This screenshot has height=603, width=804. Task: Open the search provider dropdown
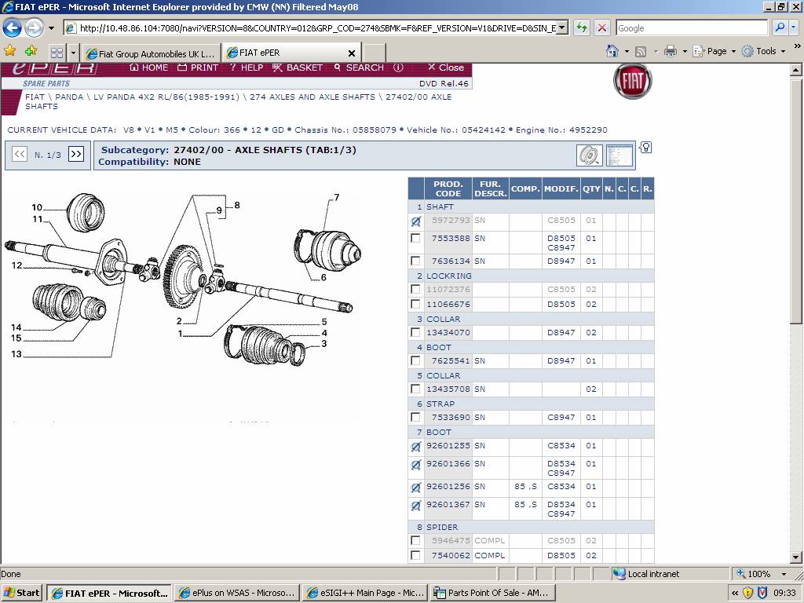pyautogui.click(x=794, y=27)
